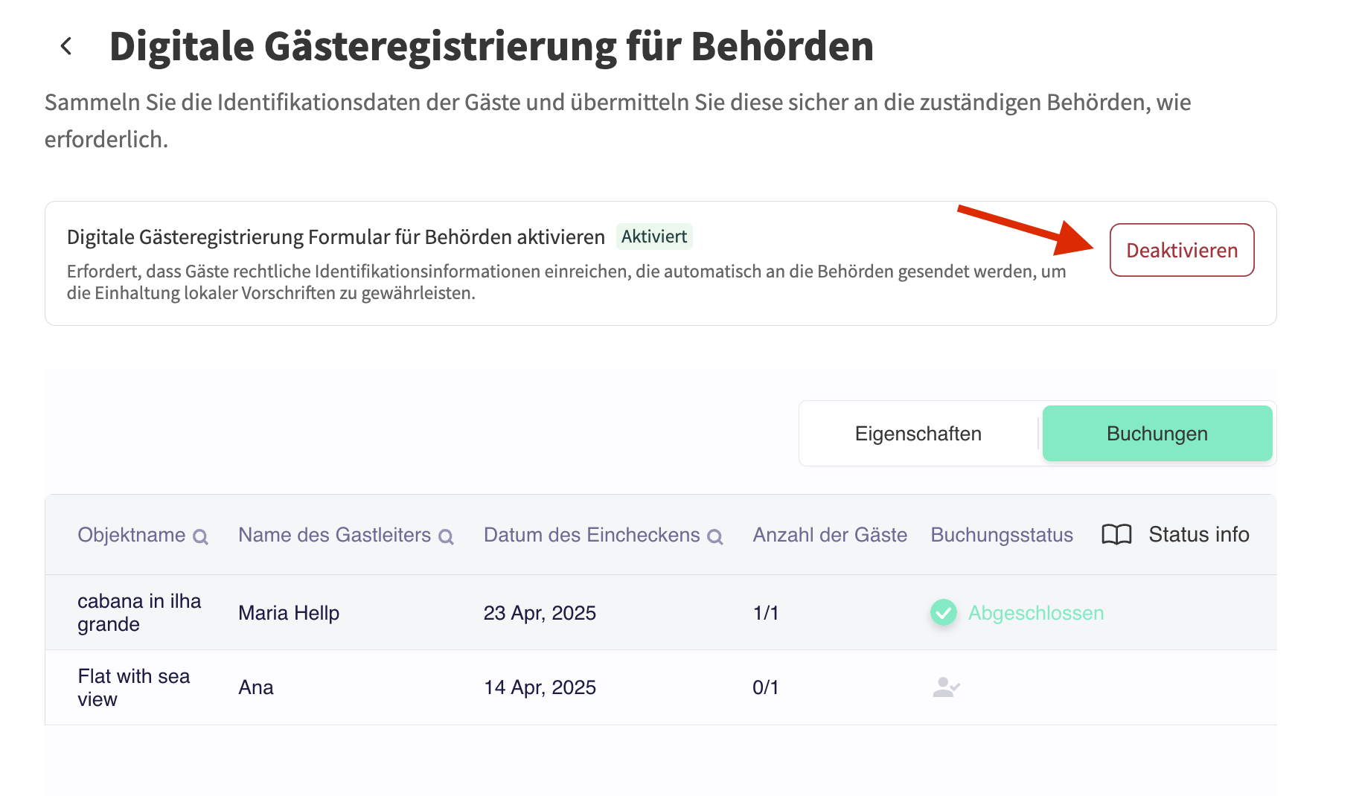Select guest name Maria Hellp

click(289, 613)
